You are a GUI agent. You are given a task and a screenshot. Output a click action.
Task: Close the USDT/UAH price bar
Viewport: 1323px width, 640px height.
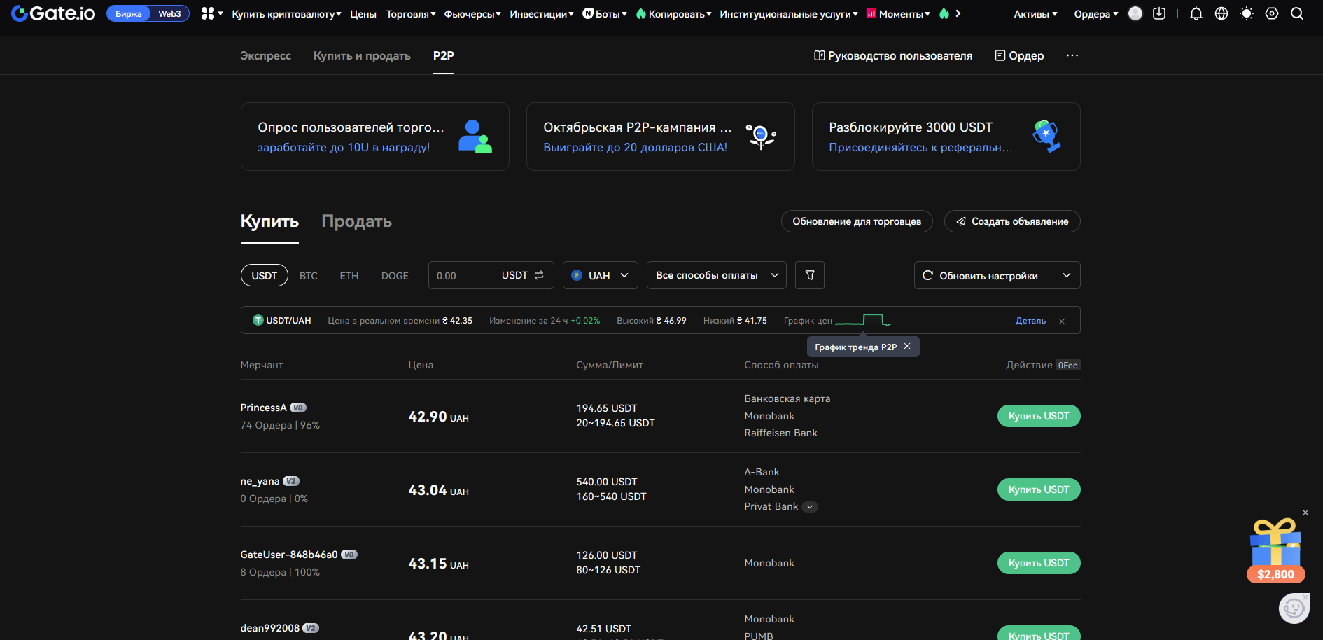[x=1062, y=321]
